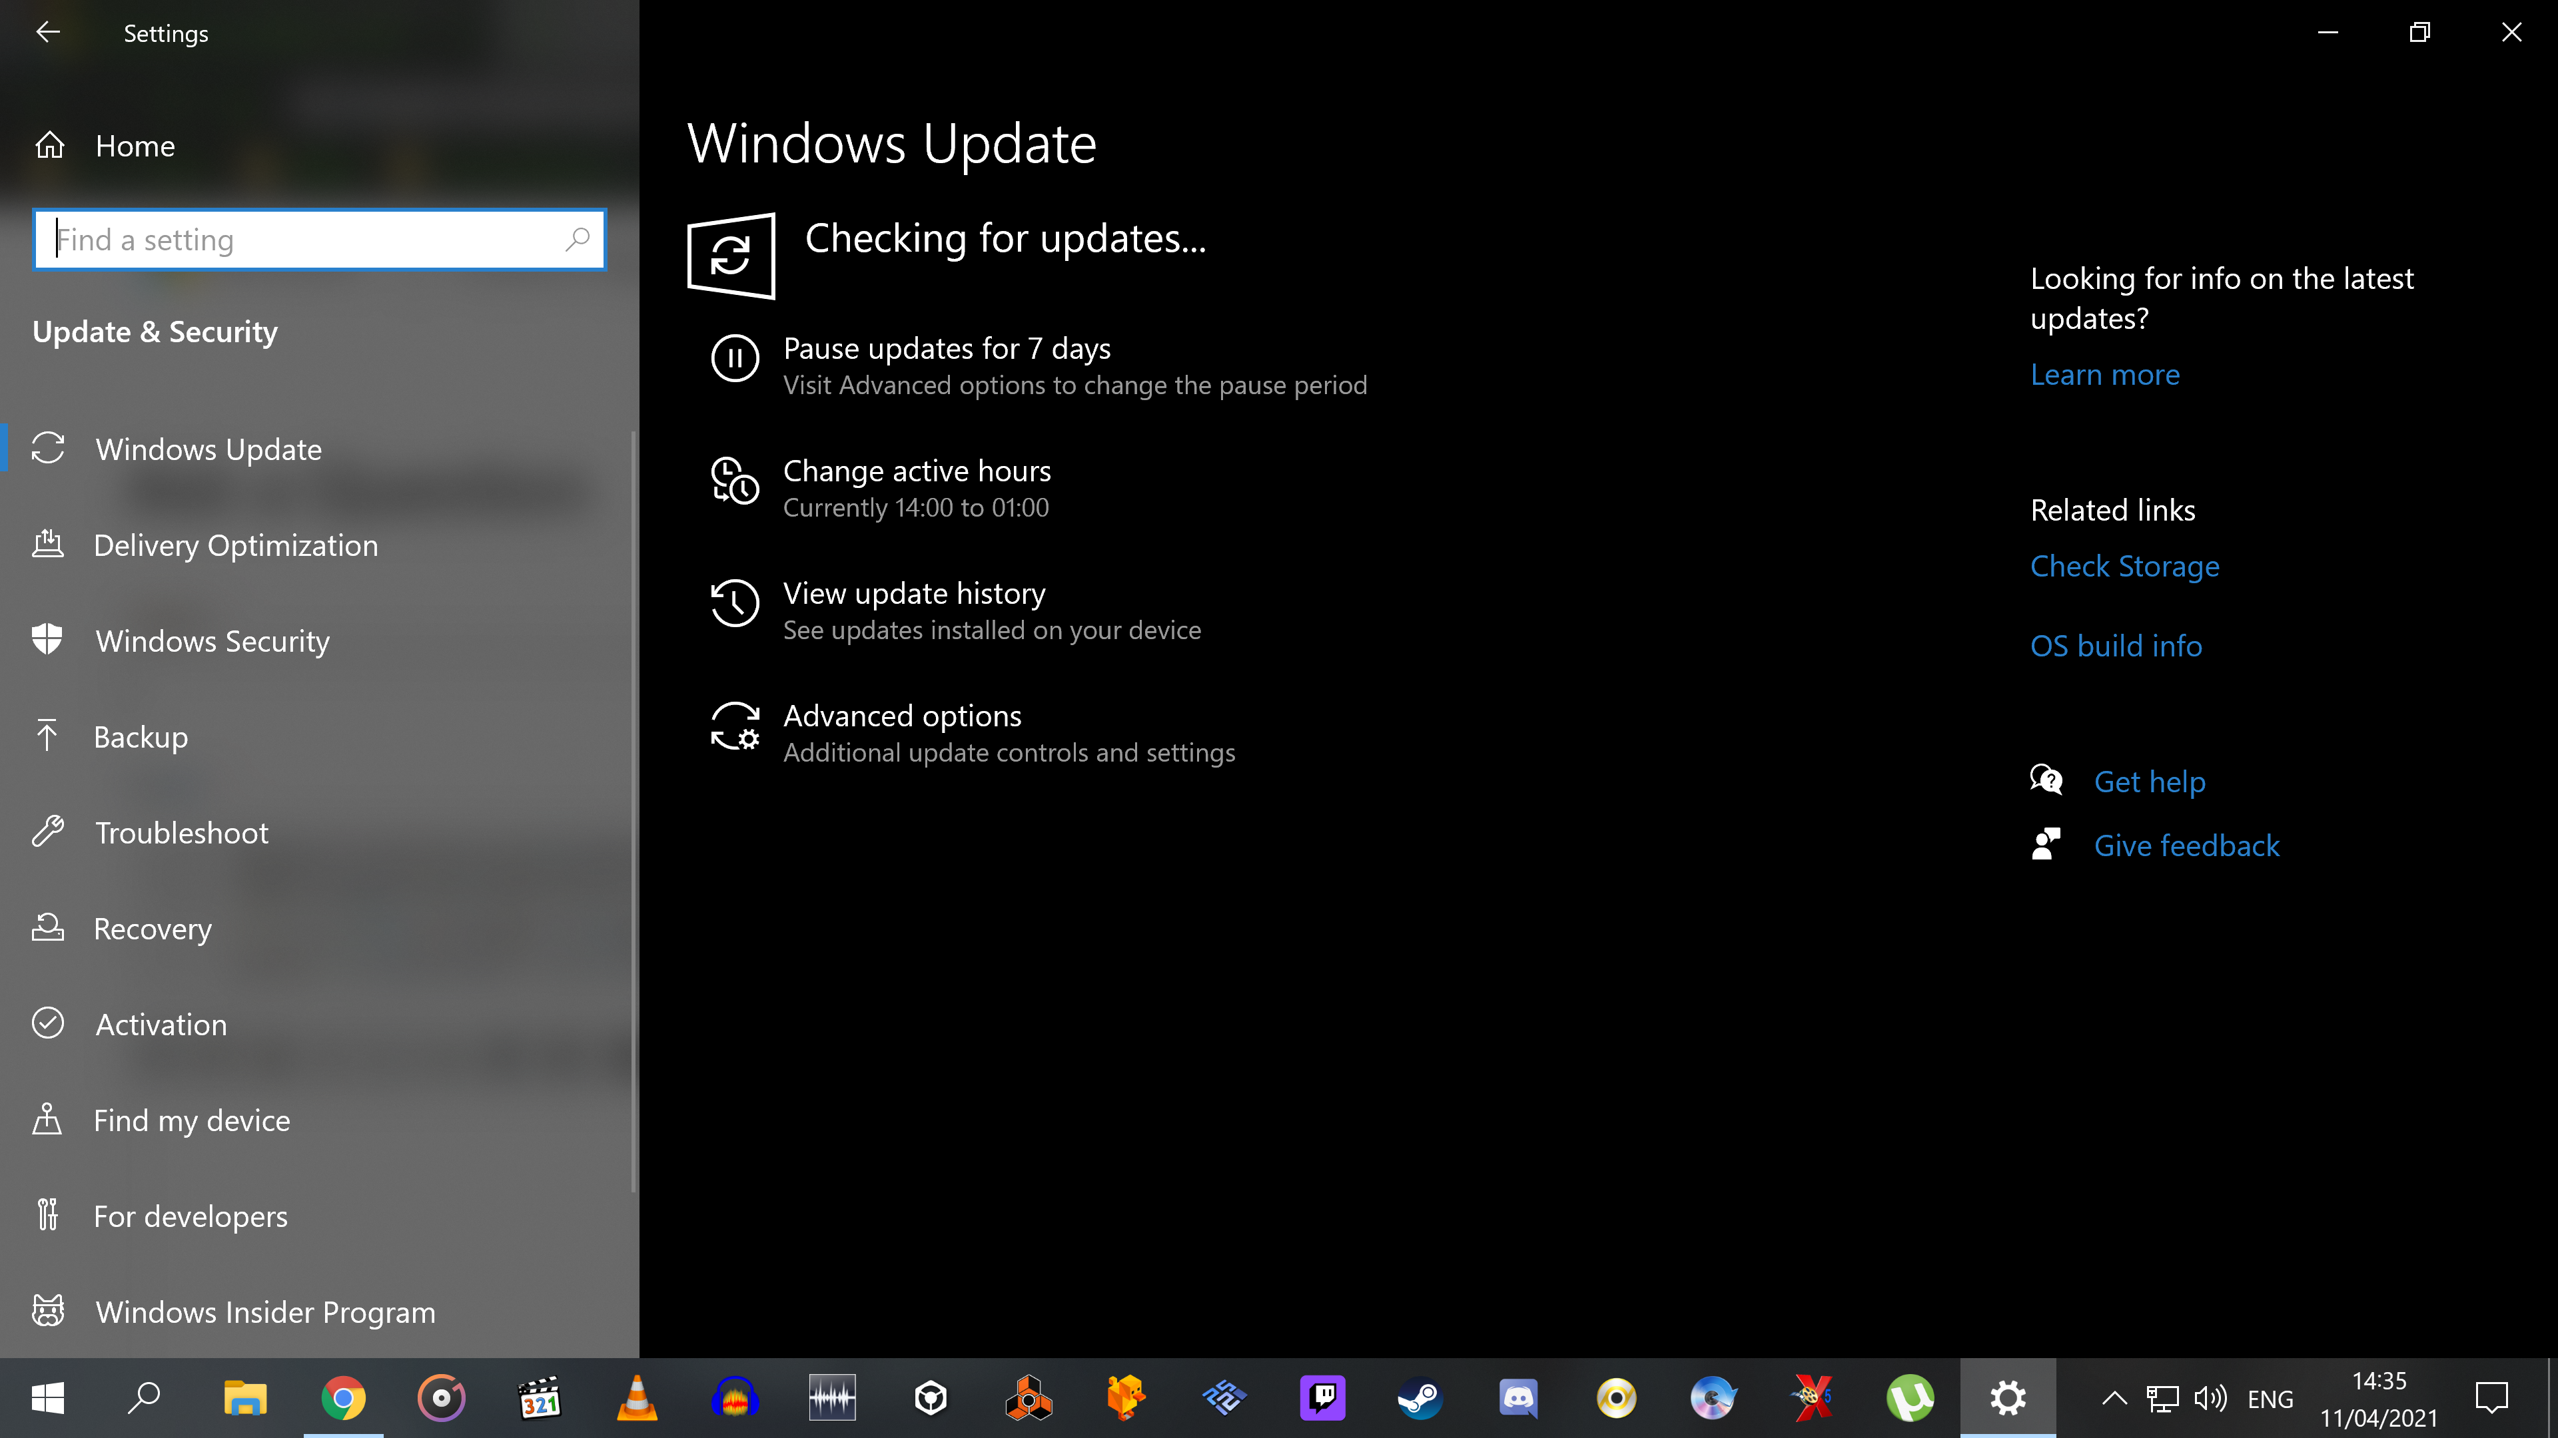Click the Learn more link

(2104, 374)
